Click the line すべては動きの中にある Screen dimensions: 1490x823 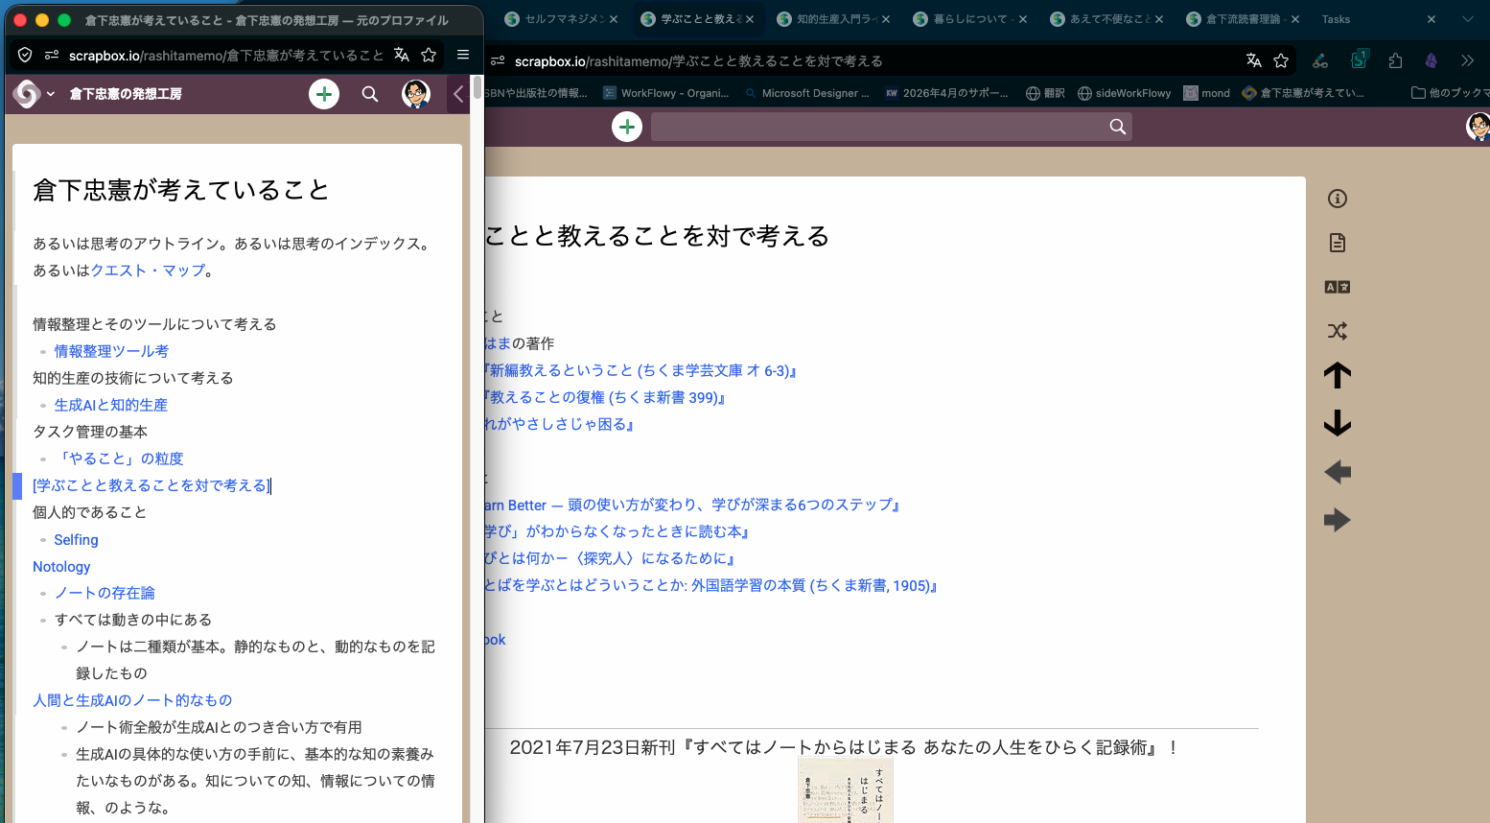(x=133, y=620)
